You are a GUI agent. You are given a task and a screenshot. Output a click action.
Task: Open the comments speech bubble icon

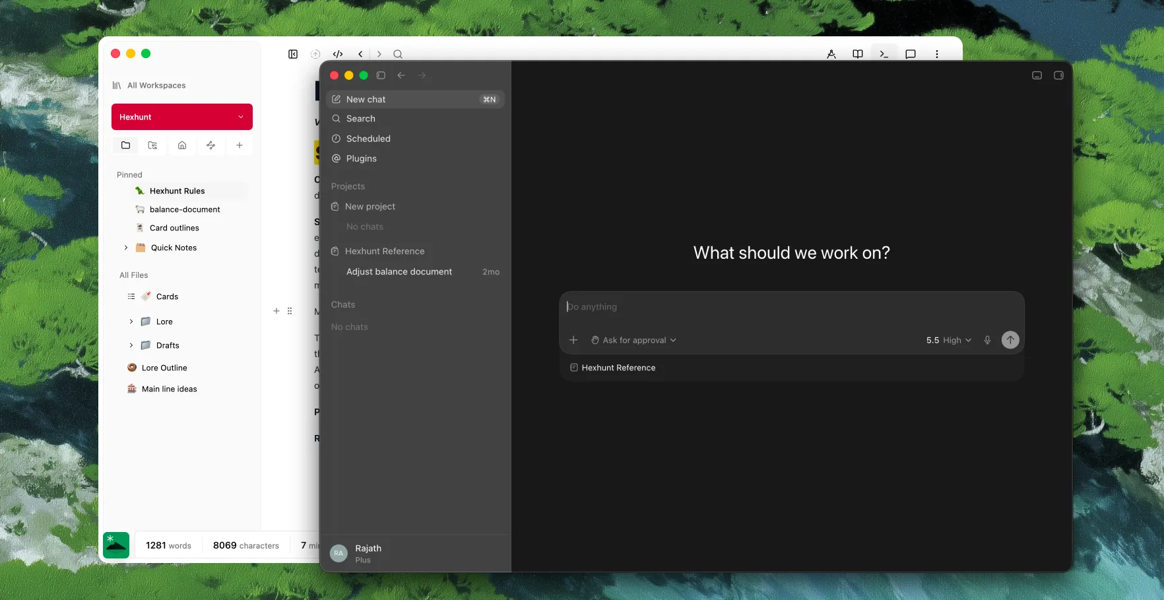[x=911, y=54]
